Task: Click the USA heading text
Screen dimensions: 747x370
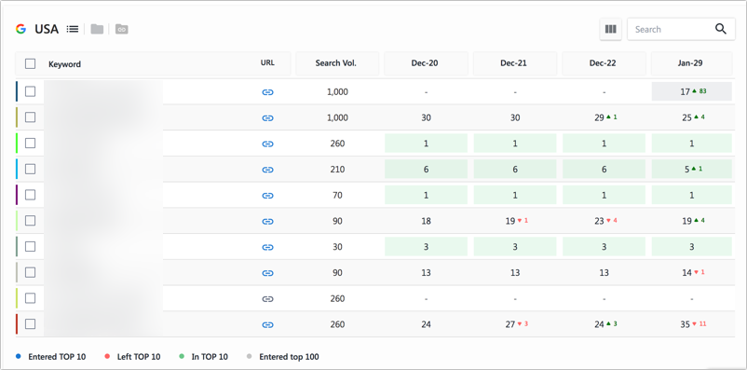Action: click(x=47, y=29)
